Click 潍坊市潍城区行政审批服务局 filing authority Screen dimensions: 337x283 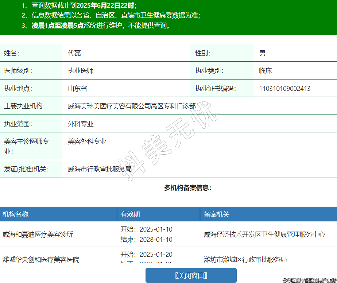pos(245,259)
